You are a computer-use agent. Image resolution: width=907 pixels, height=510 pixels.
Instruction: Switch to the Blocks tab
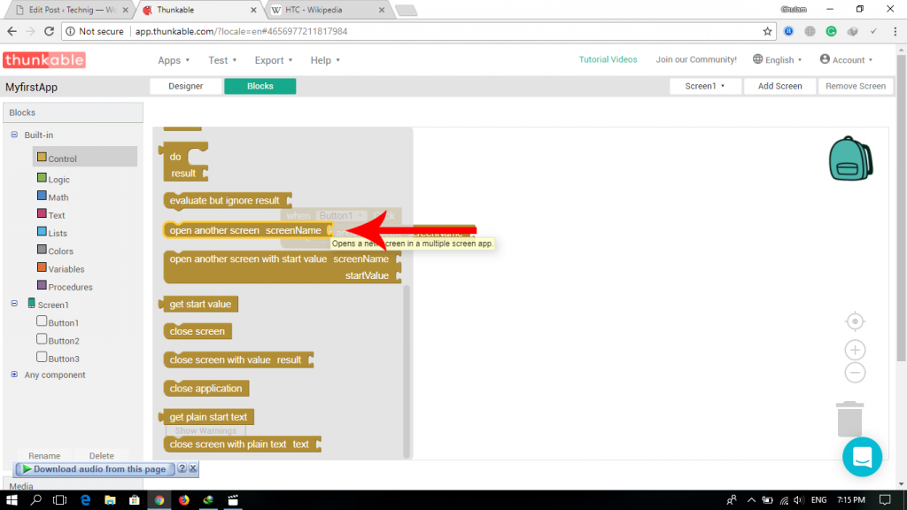(260, 86)
